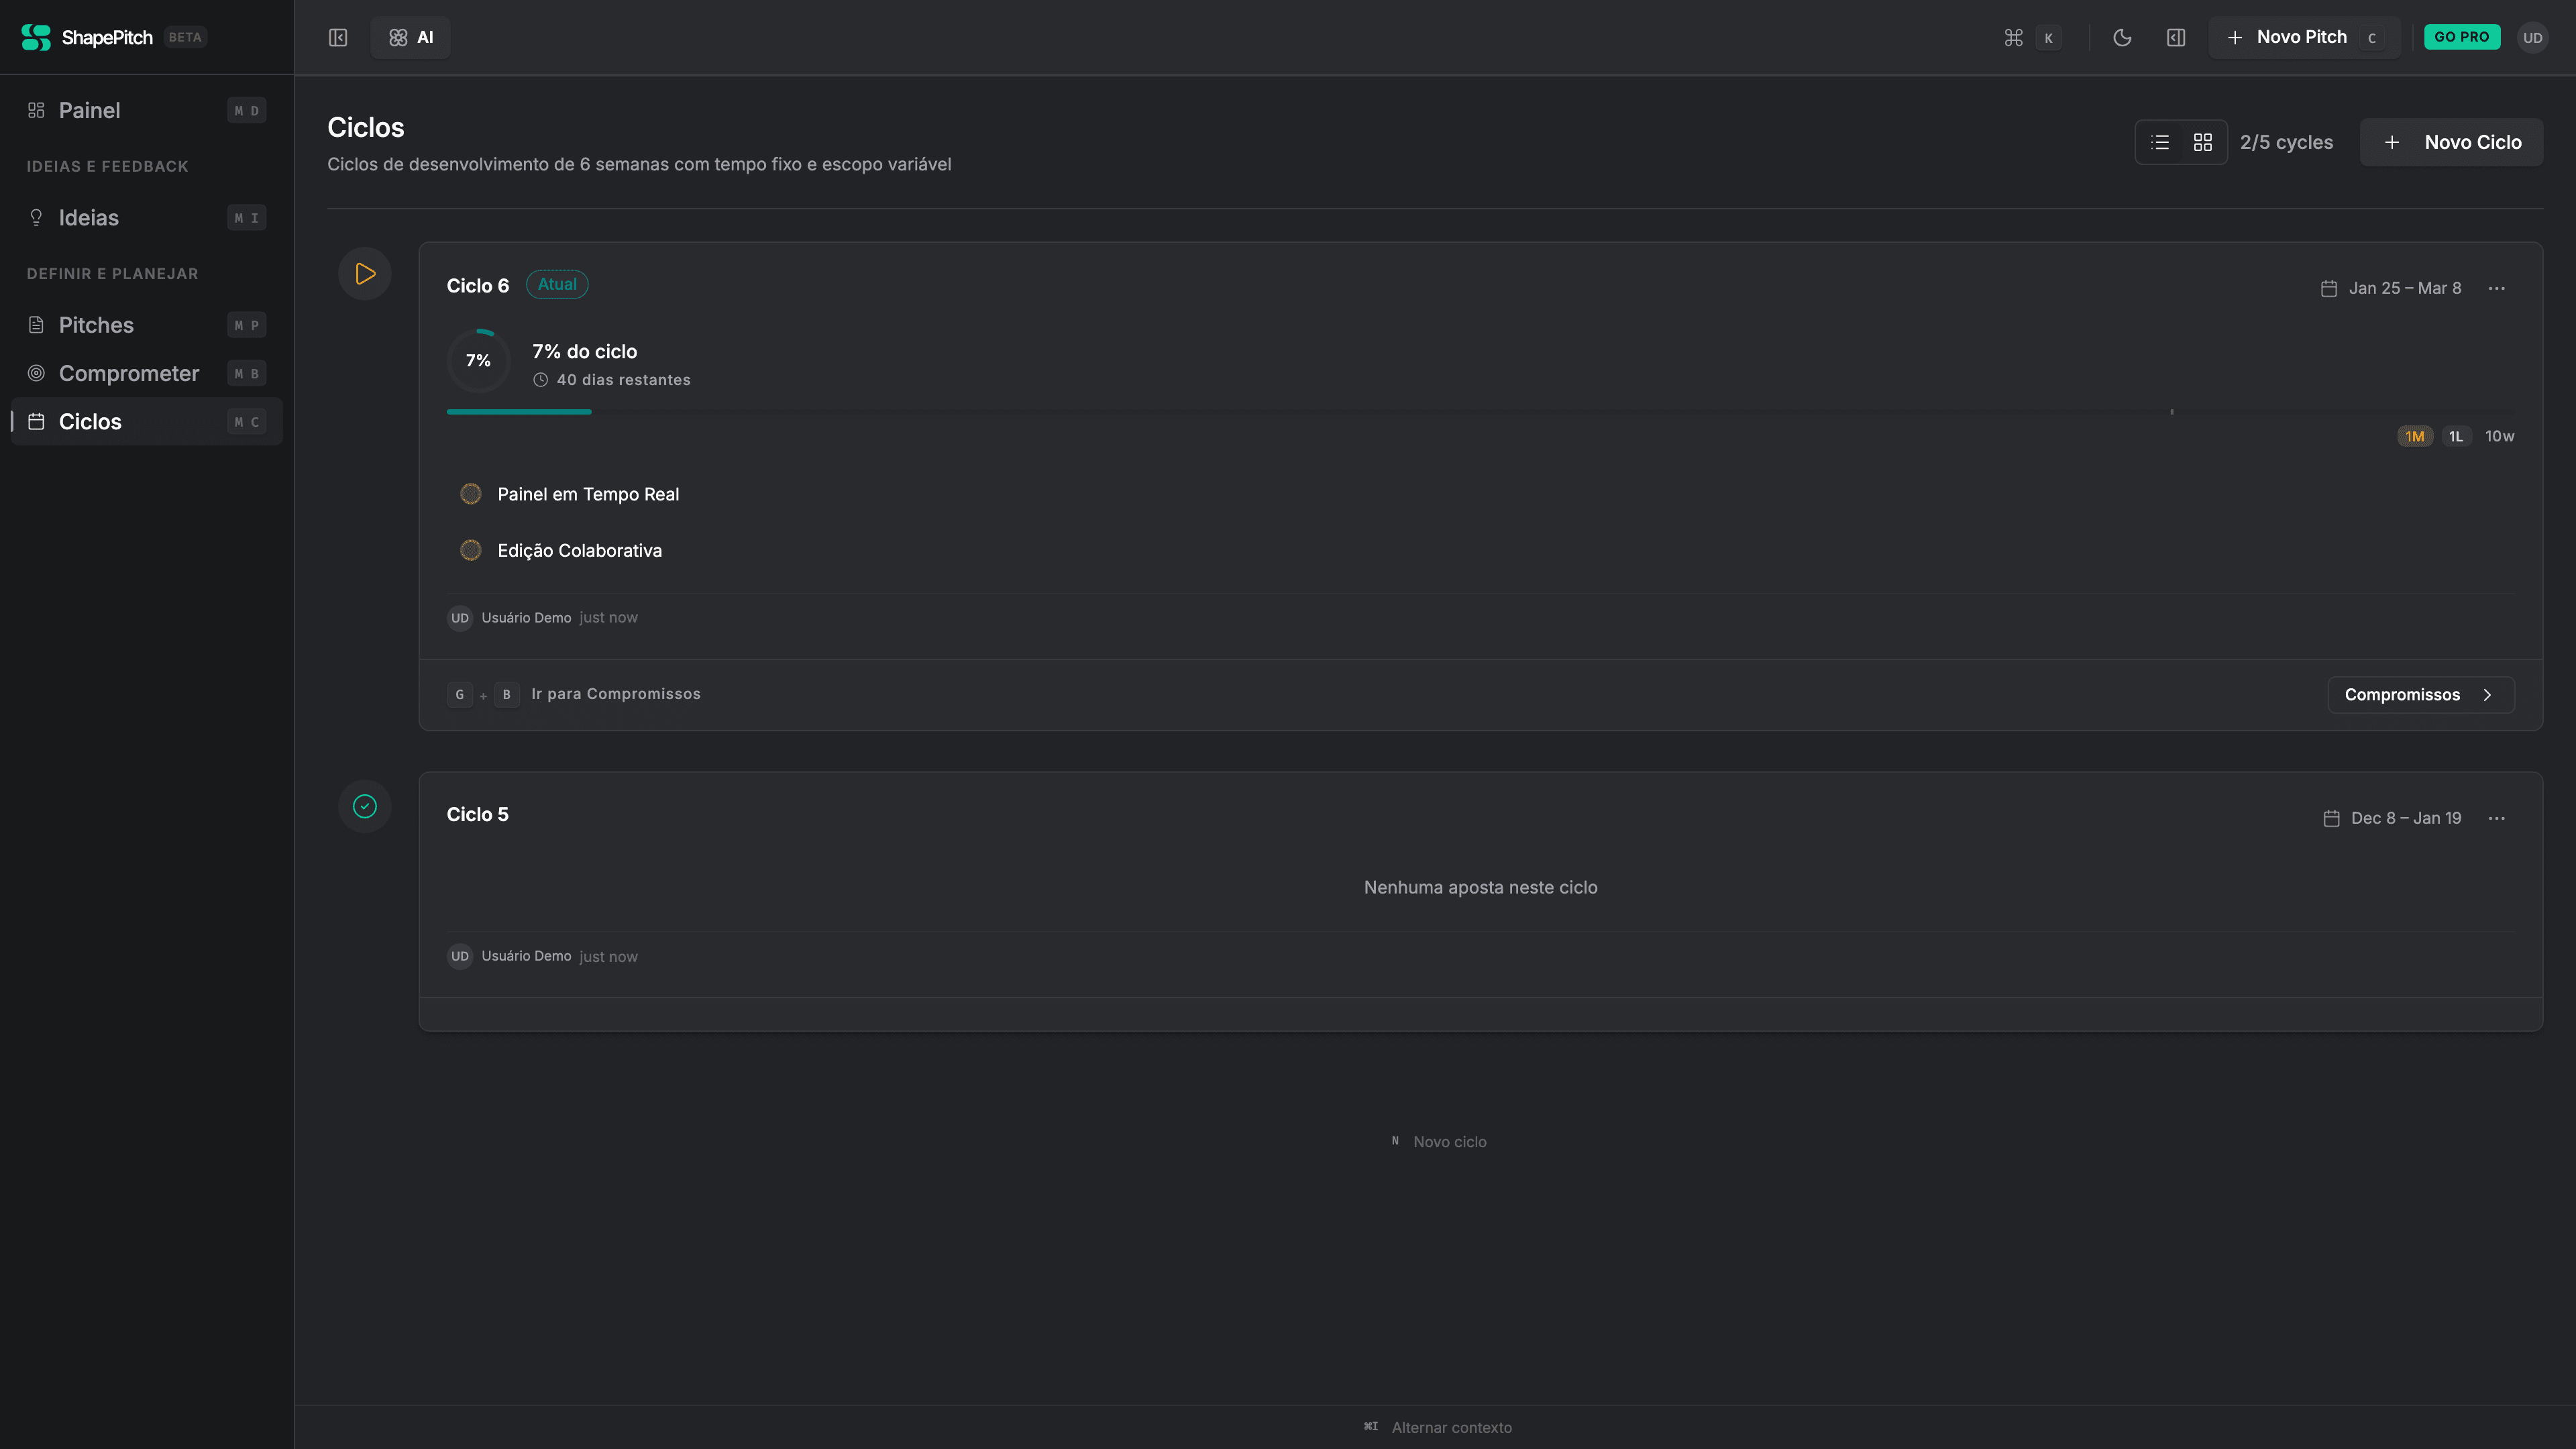Create a cycle with Novo Ciclo
This screenshot has height=1449, width=2576.
2451,142
